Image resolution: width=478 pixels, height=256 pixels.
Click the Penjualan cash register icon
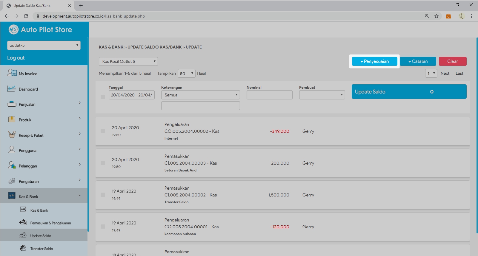coord(12,104)
